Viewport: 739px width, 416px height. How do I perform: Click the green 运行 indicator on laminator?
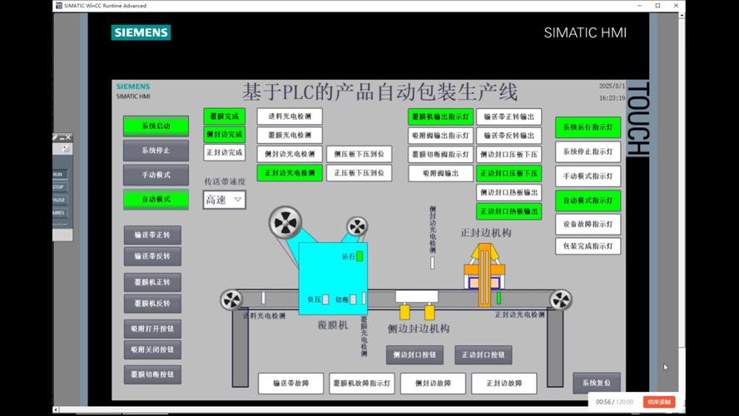click(x=360, y=256)
